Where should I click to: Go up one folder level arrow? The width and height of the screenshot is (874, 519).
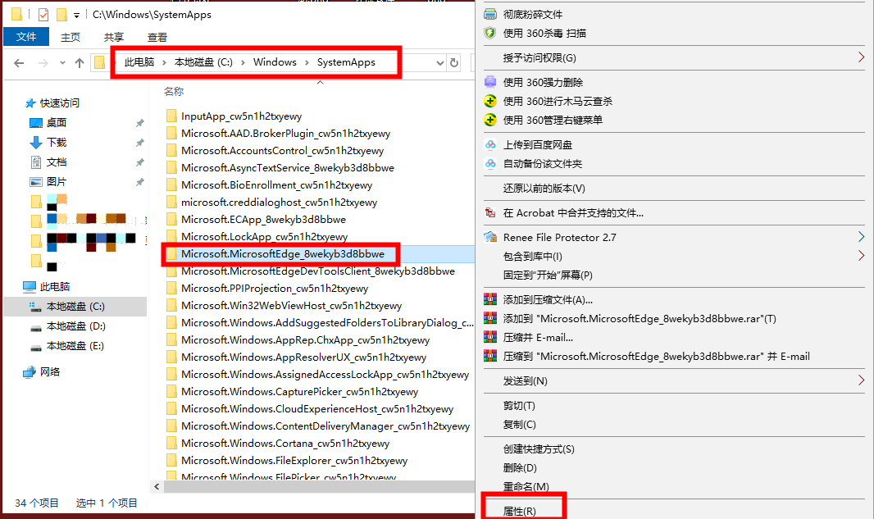point(80,63)
